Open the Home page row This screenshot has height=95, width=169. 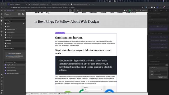[x=15, y=24]
